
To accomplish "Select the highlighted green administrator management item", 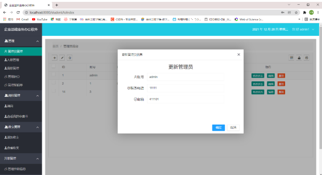I will (x=21, y=51).
